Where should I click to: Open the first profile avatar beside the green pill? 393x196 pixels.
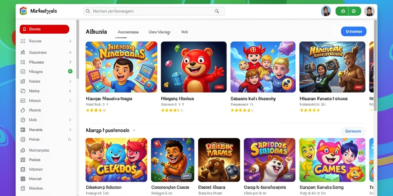point(326,11)
